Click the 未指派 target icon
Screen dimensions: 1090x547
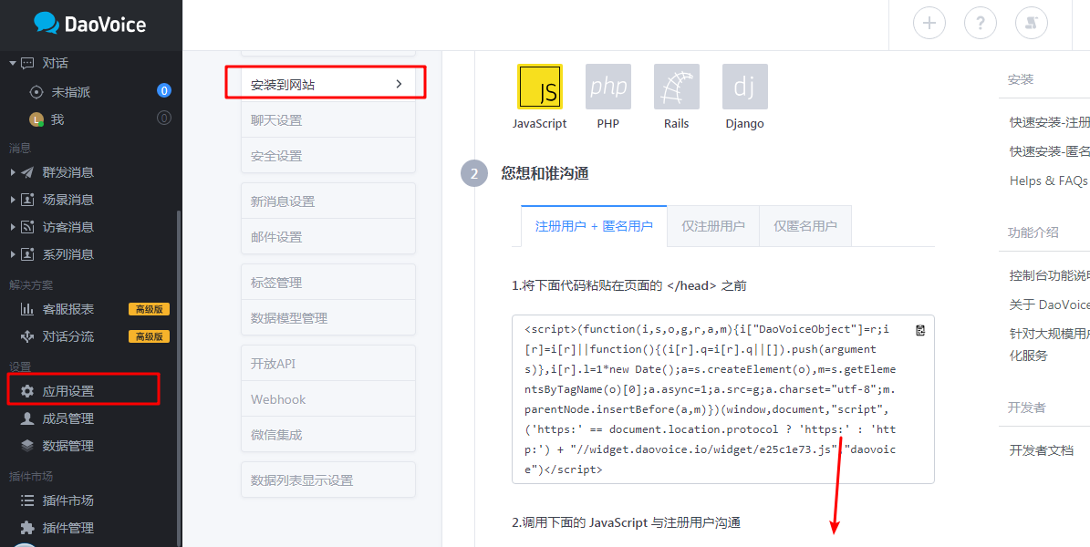tap(36, 92)
